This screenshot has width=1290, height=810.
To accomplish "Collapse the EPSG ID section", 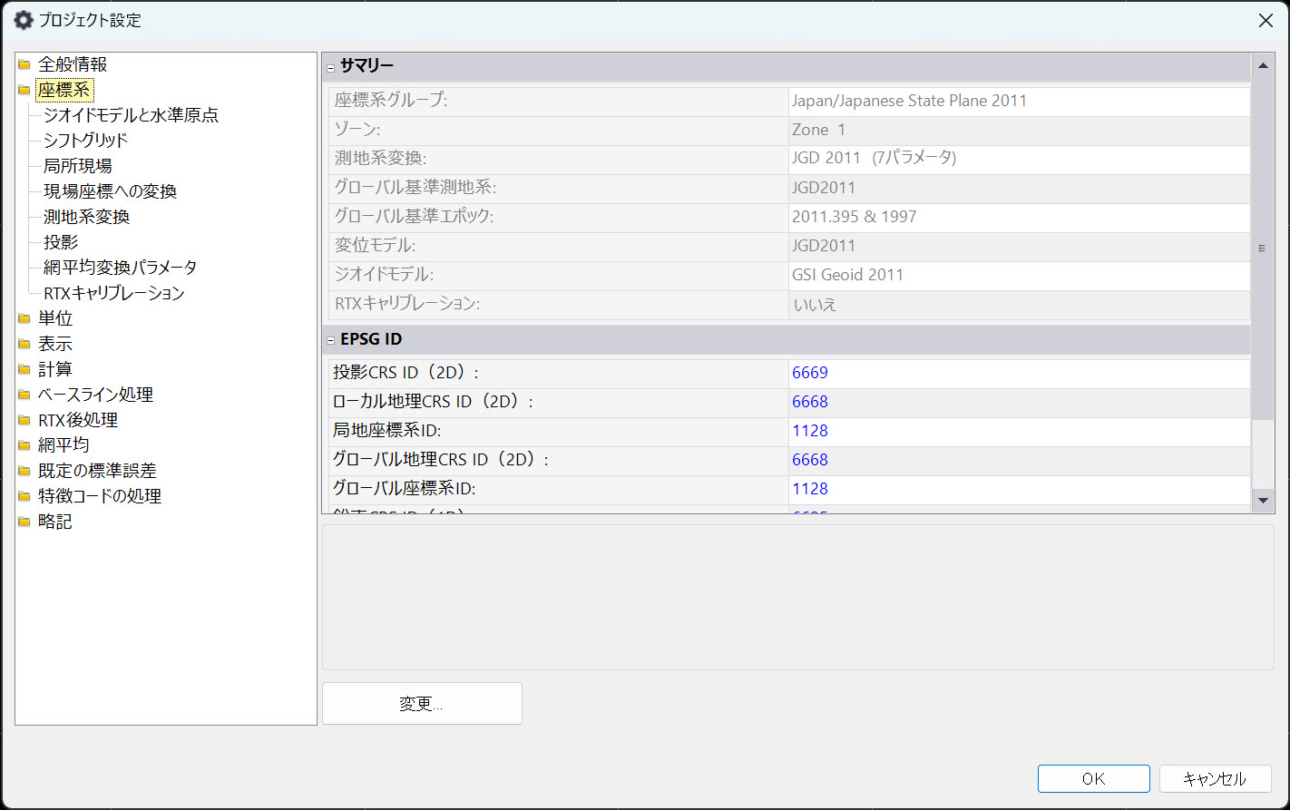I will (330, 338).
